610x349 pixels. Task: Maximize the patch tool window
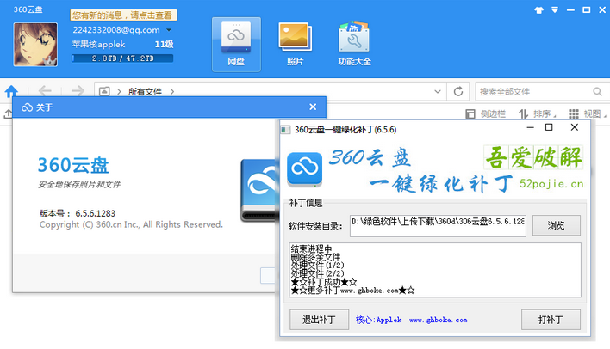click(549, 127)
